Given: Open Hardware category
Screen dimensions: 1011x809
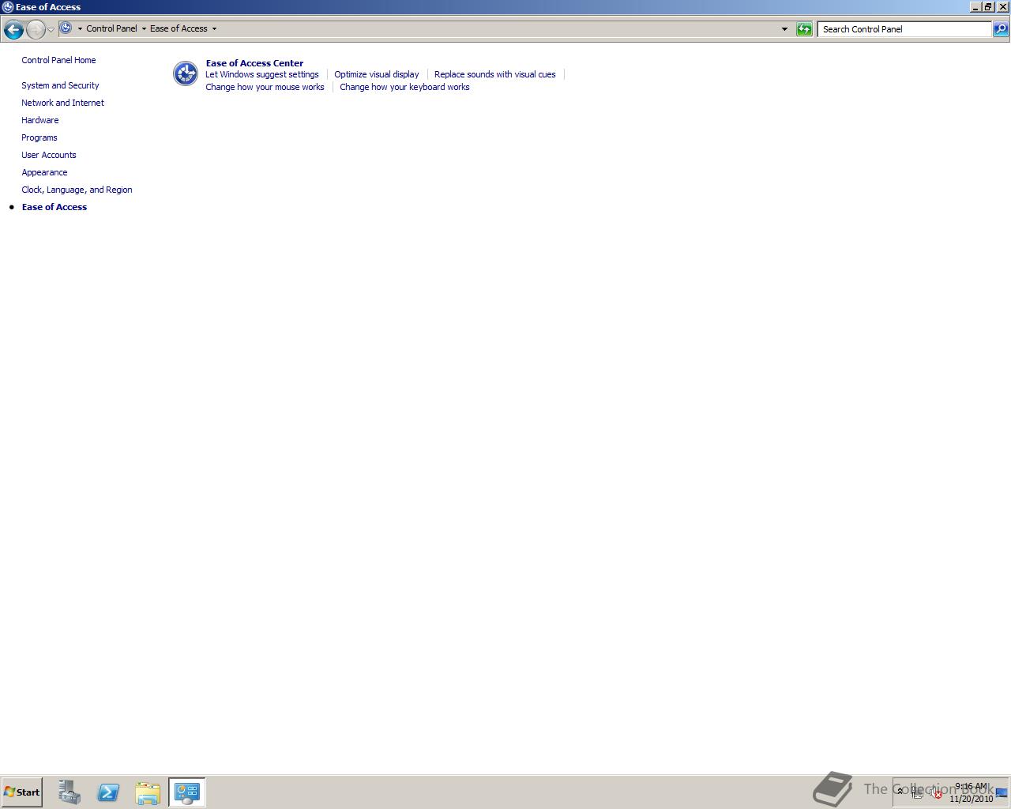Looking at the screenshot, I should (39, 120).
